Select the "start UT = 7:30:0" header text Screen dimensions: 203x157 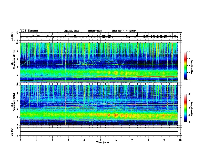124,31
